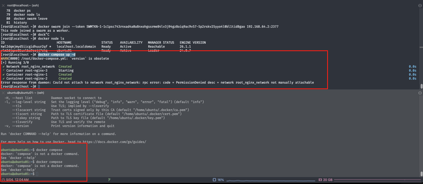
Task: Click the root@localhost pane title
Action: [x=23, y=5]
